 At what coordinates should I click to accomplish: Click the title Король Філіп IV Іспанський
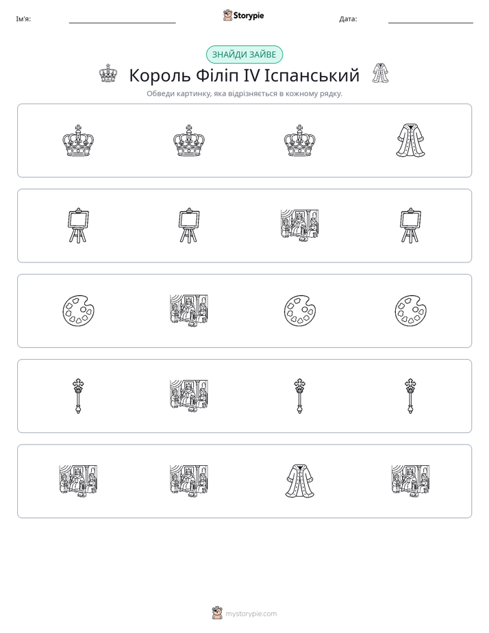click(x=244, y=75)
